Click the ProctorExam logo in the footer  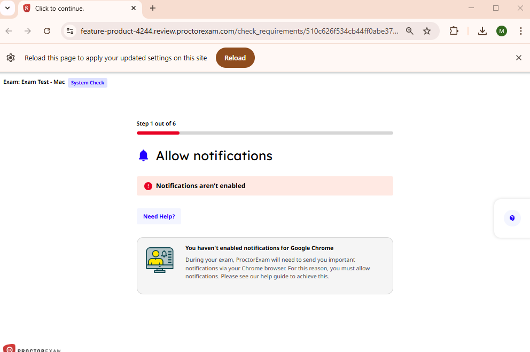point(32,349)
